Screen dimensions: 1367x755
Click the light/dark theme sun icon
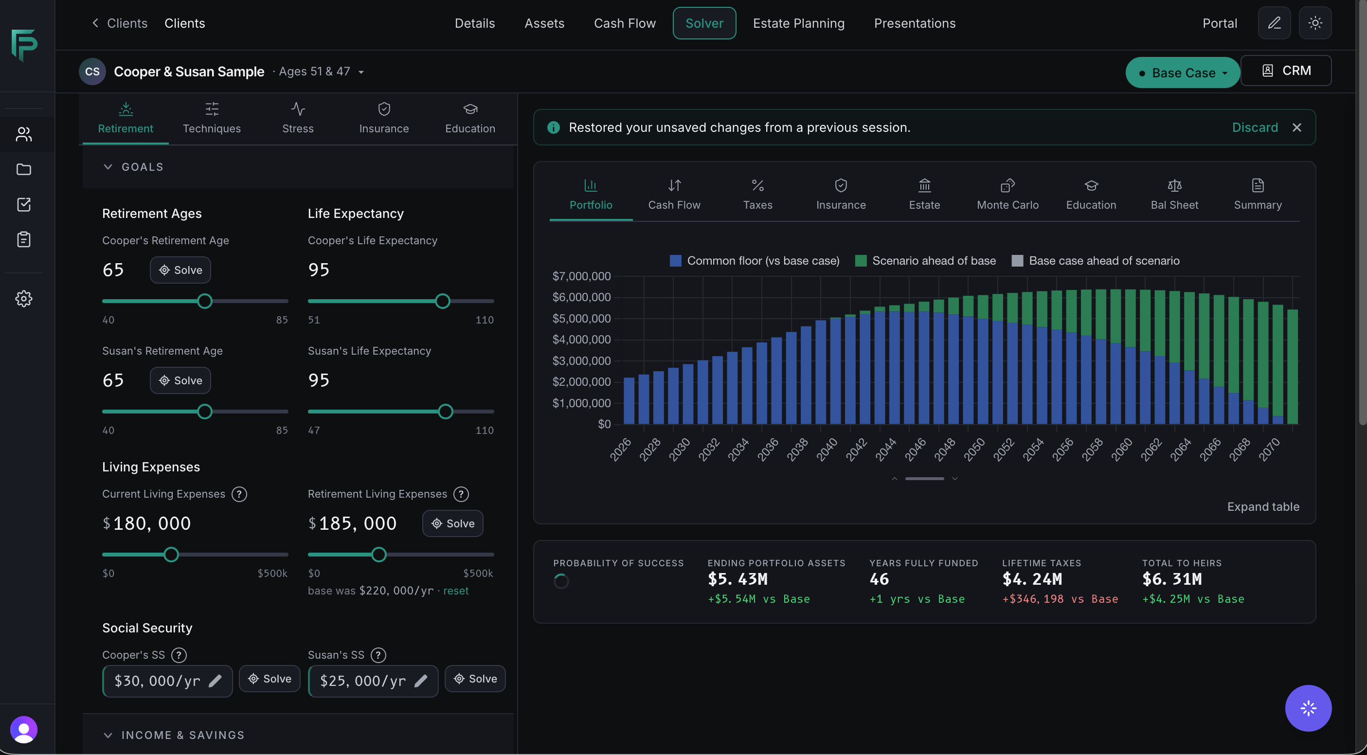(1314, 23)
